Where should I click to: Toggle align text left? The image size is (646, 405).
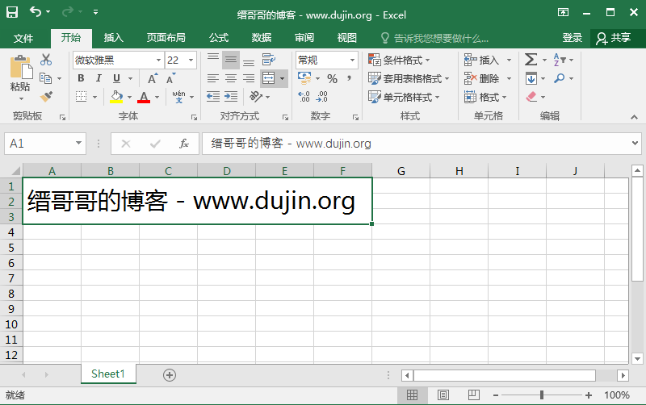click(213, 78)
